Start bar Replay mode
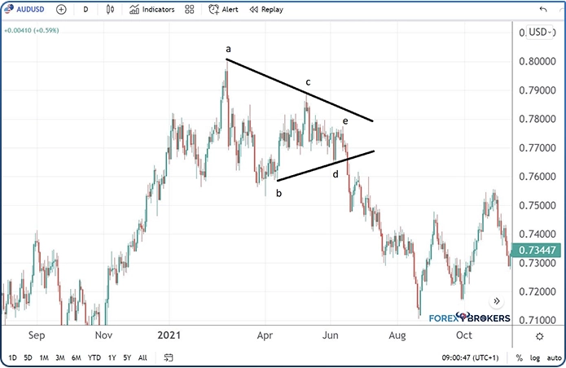566x368 pixels. [x=265, y=10]
